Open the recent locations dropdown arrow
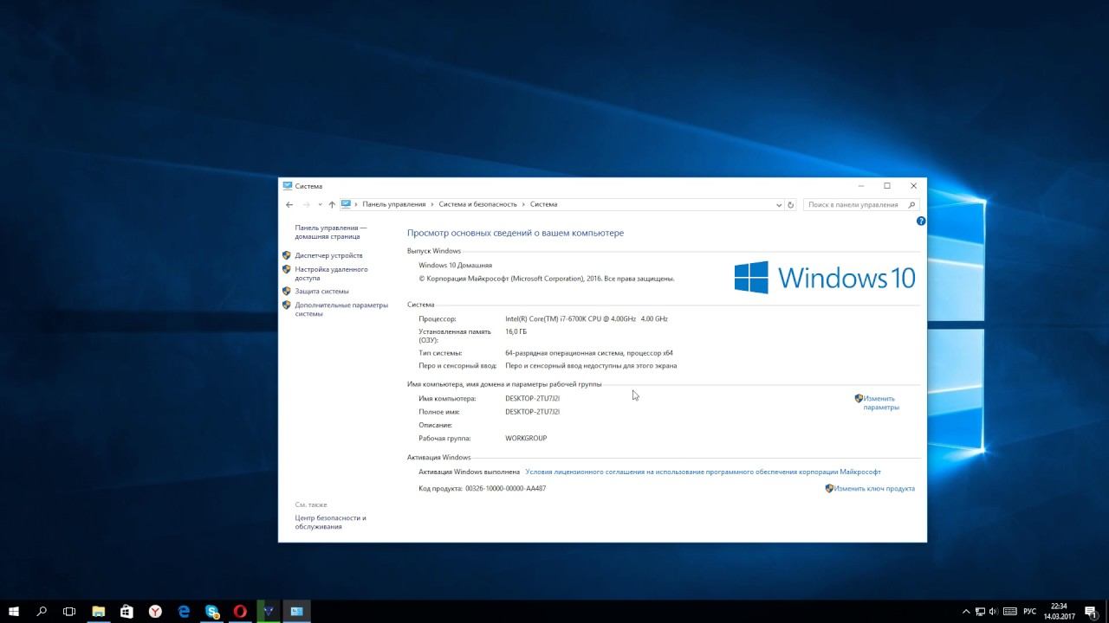The width and height of the screenshot is (1109, 623). 320,205
